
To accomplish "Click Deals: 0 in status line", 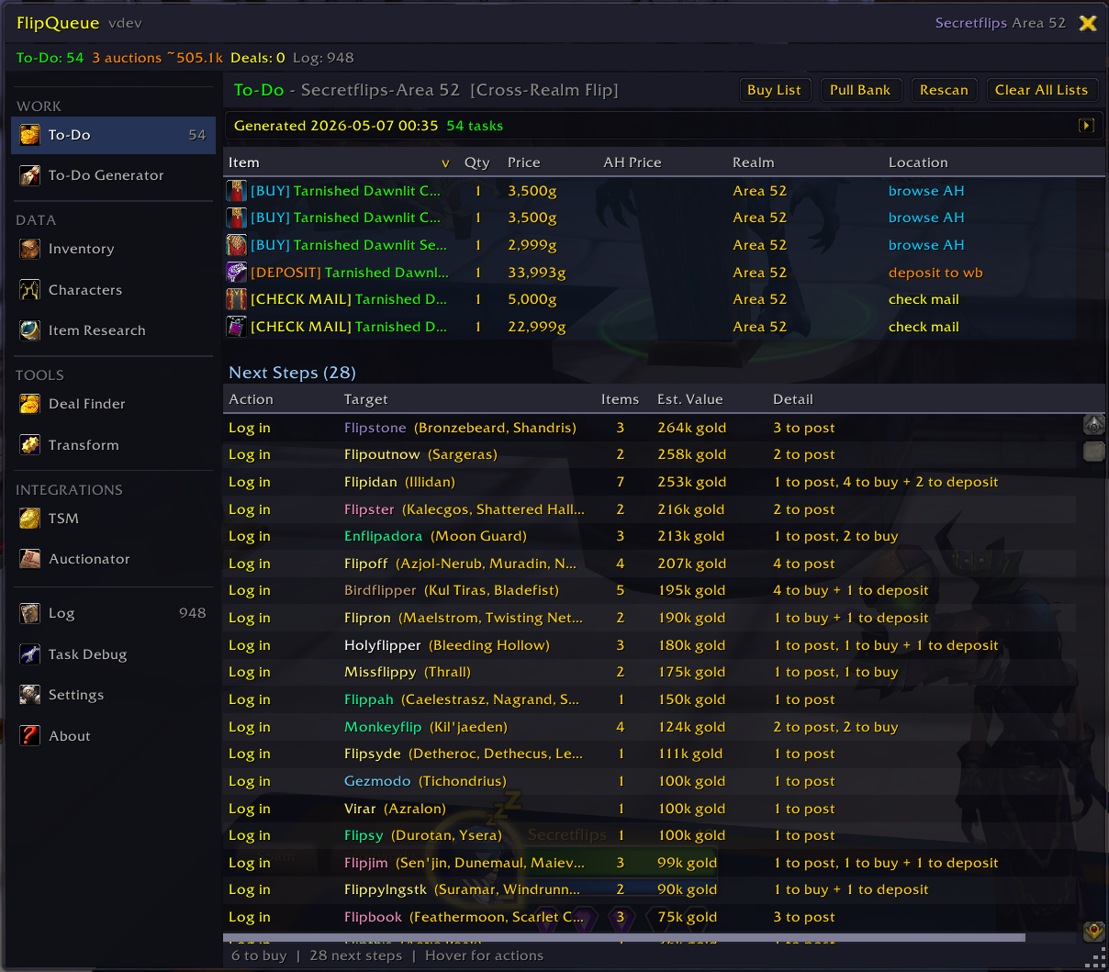I will point(258,58).
